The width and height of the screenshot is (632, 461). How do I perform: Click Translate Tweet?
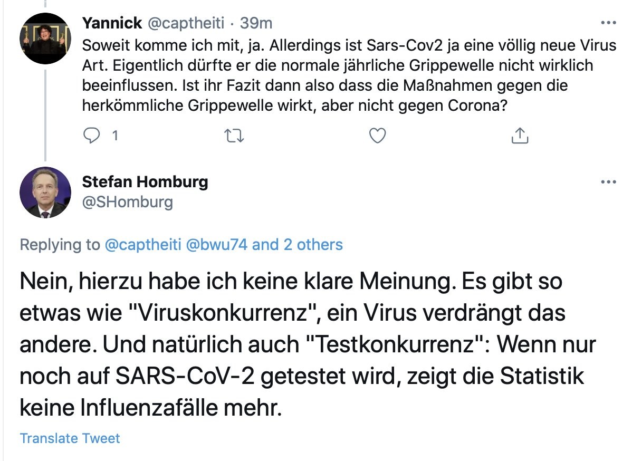(x=70, y=438)
